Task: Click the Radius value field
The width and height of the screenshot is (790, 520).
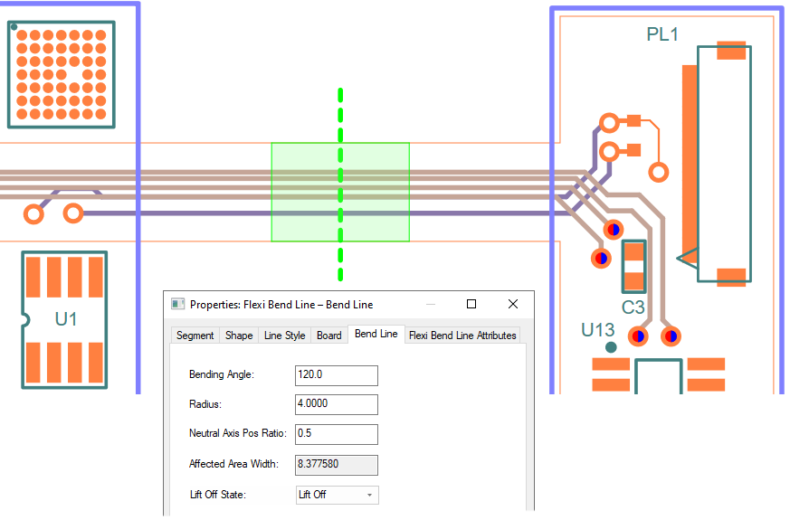Action: (x=336, y=404)
